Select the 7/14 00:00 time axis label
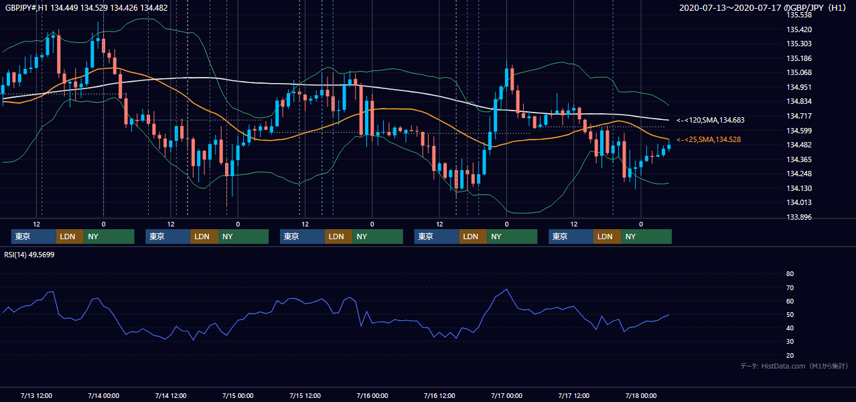This screenshot has width=856, height=402. click(x=103, y=395)
